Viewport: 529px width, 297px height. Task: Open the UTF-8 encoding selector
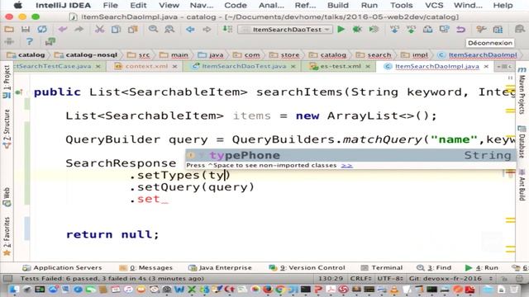point(390,279)
